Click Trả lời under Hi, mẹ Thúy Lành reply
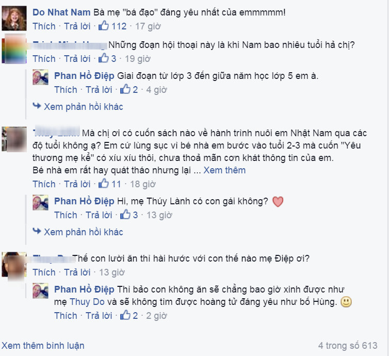This screenshot has width=389, height=356. (99, 215)
